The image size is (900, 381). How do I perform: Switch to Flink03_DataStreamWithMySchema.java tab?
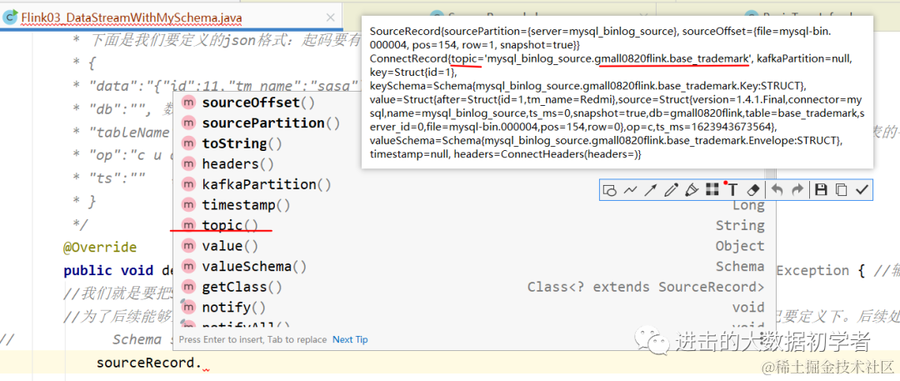132,18
